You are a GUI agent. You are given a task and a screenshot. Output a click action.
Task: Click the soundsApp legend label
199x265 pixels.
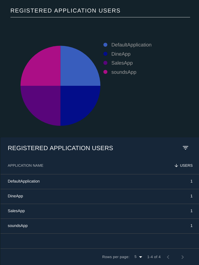pyautogui.click(x=124, y=72)
